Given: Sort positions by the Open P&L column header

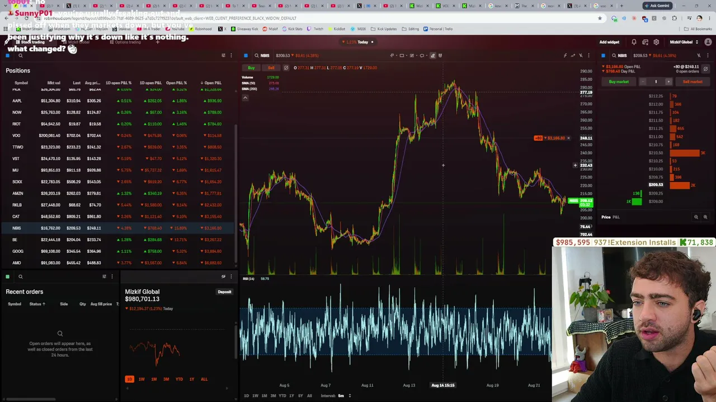Looking at the screenshot, I should (x=210, y=83).
